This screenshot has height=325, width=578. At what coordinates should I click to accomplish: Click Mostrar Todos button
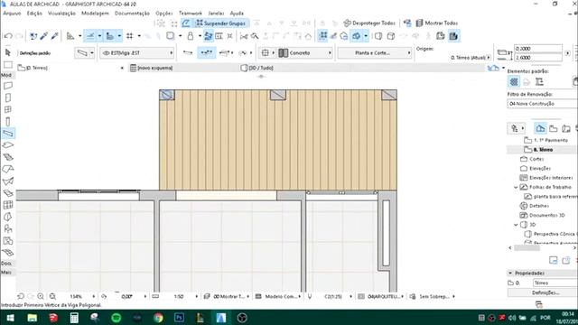[437, 23]
